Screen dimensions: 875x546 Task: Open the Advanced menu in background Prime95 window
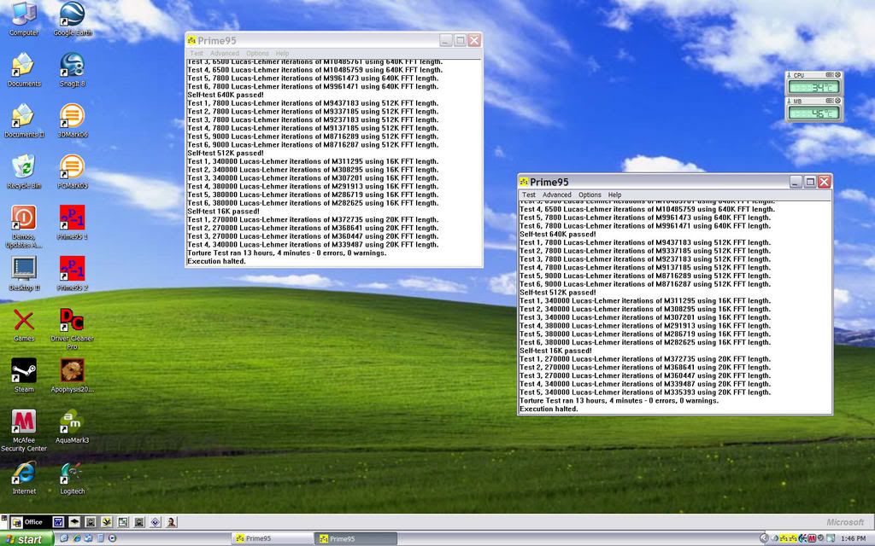225,54
